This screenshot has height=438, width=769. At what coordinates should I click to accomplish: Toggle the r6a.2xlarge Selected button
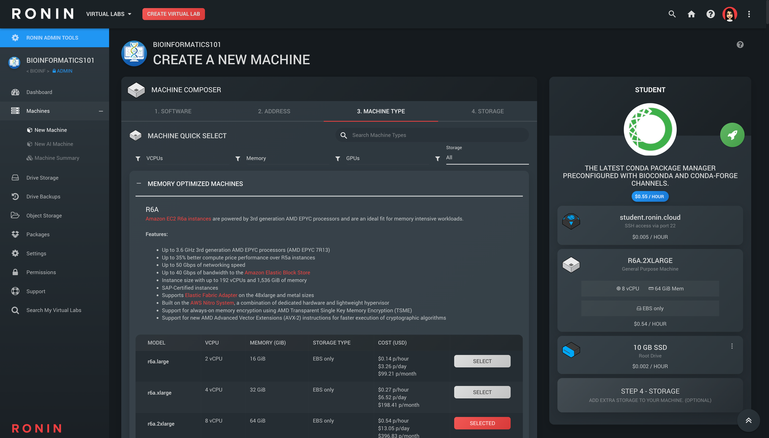482,423
